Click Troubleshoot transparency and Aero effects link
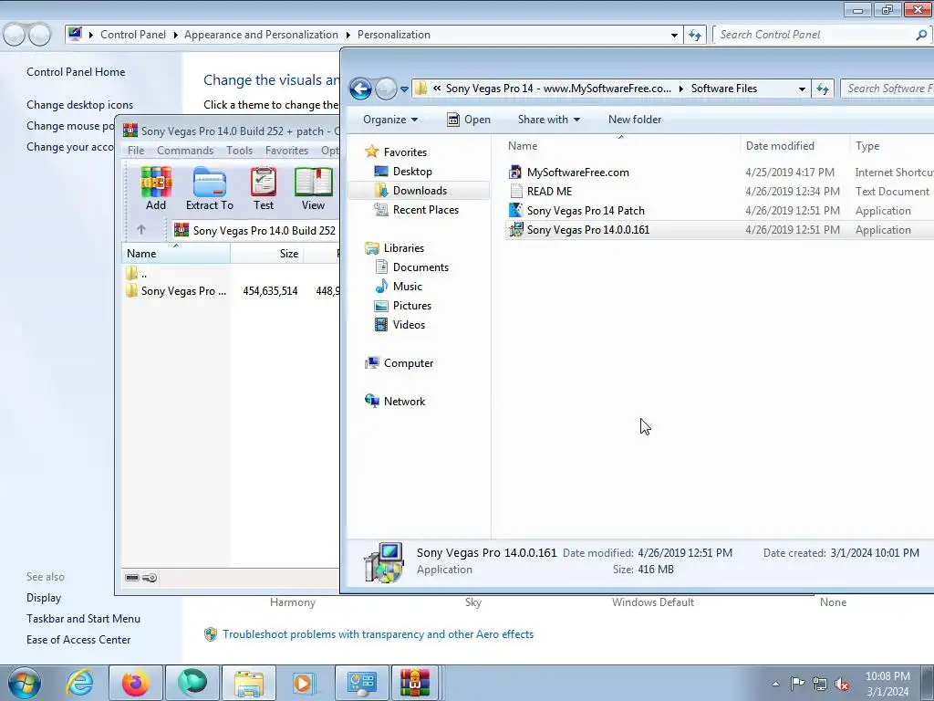The image size is (934, 701). coord(378,634)
